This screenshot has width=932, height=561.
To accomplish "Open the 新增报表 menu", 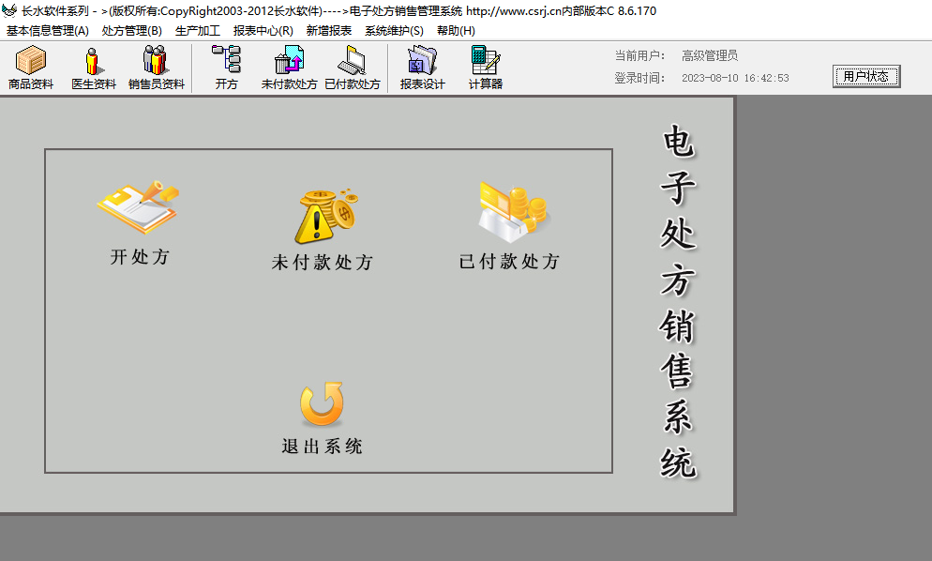I will (x=329, y=31).
